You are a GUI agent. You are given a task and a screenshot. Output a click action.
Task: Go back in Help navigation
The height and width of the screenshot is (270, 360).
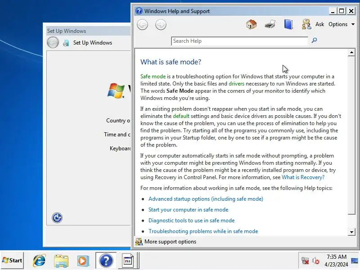point(142,25)
